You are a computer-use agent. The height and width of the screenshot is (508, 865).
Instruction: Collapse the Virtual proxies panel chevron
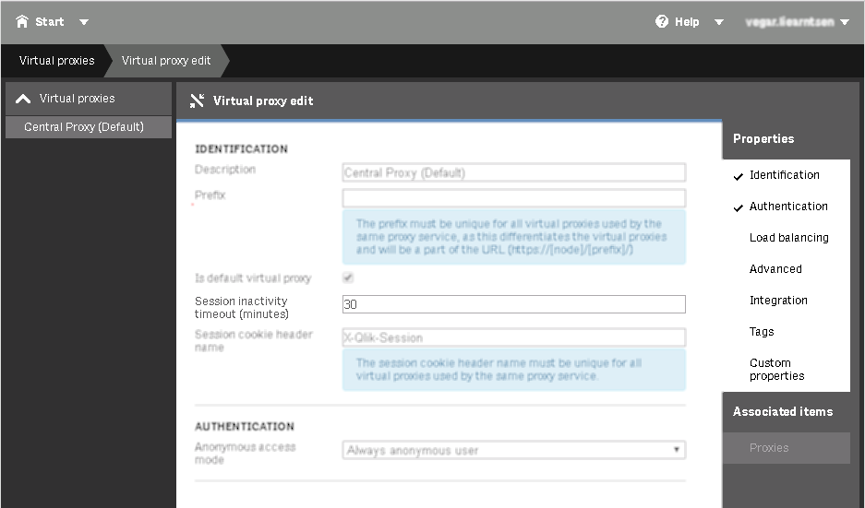point(23,99)
